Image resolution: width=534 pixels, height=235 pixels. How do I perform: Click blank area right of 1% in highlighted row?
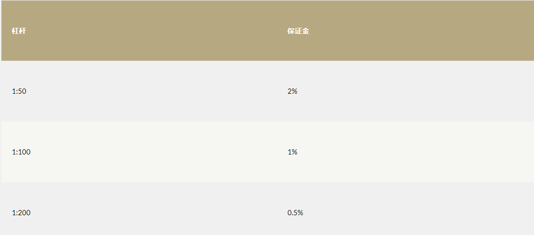click(416, 152)
